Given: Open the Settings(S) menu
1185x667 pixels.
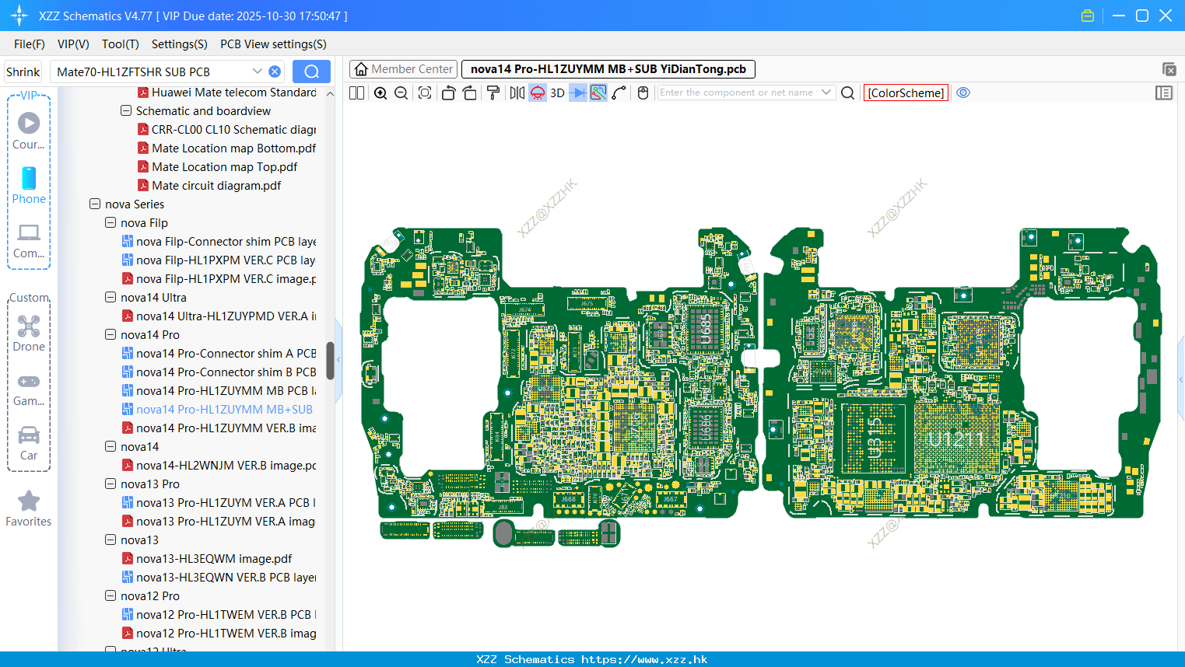Looking at the screenshot, I should (x=180, y=44).
